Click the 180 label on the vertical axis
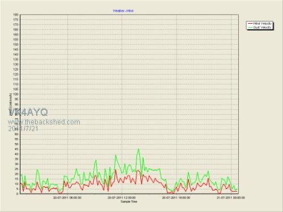 16,15
